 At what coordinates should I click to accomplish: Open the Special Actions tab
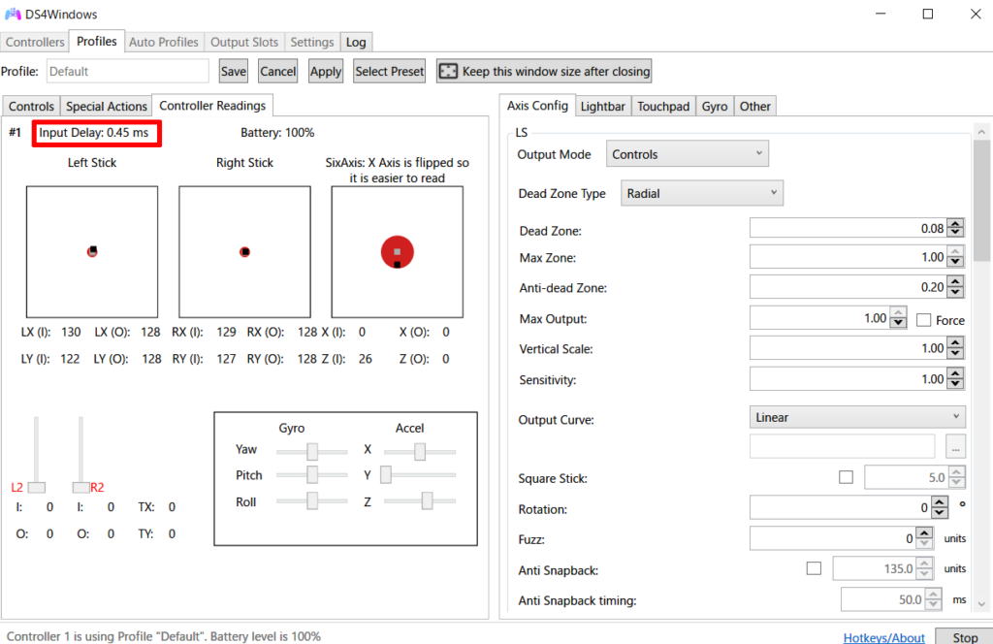(107, 107)
